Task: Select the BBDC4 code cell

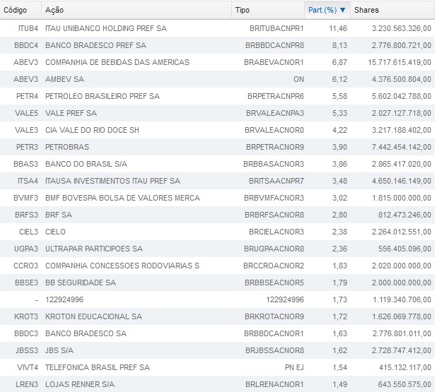Action: tap(27, 45)
